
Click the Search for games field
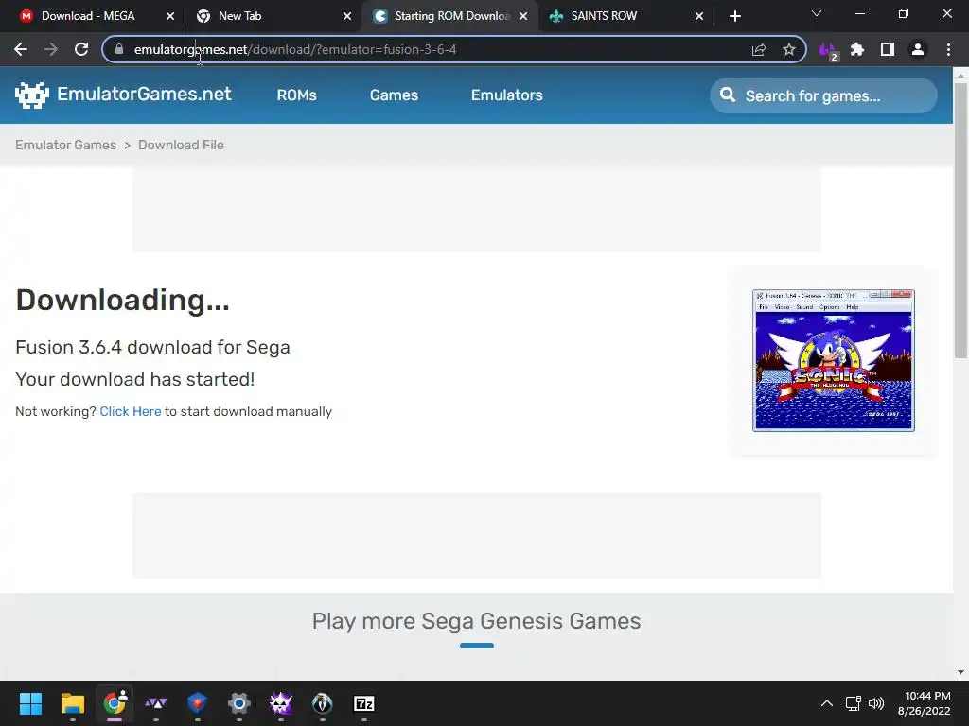pyautogui.click(x=823, y=95)
